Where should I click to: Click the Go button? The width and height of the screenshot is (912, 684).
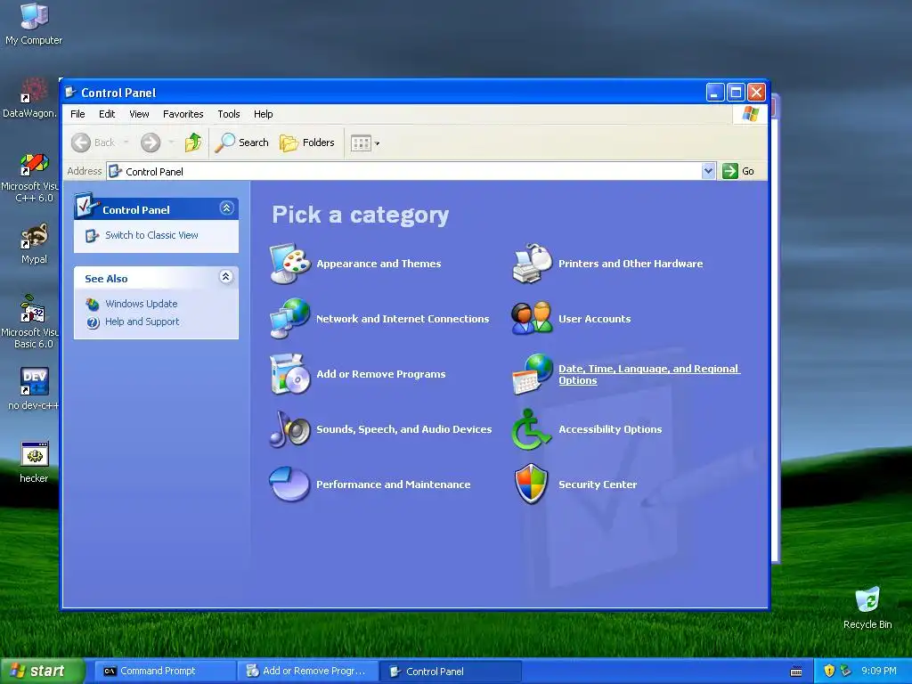(738, 171)
